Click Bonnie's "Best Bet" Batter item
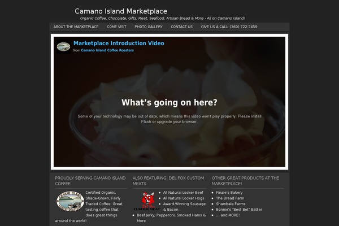This screenshot has width=339, height=226. coord(239,210)
